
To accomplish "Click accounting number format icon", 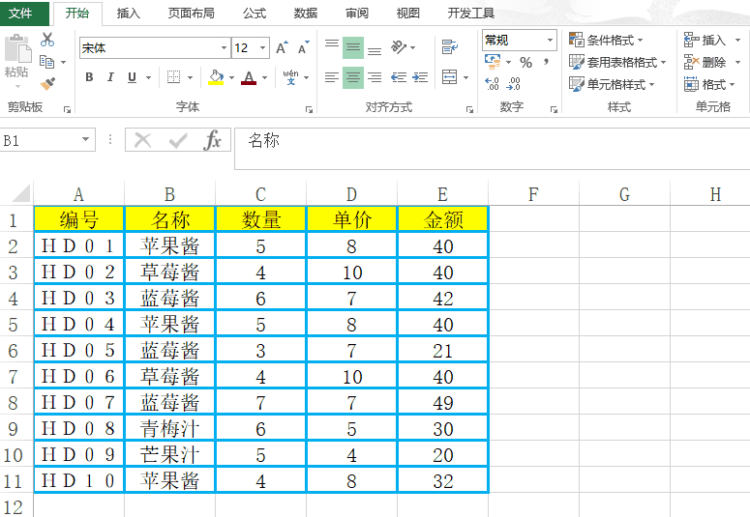I will (493, 62).
